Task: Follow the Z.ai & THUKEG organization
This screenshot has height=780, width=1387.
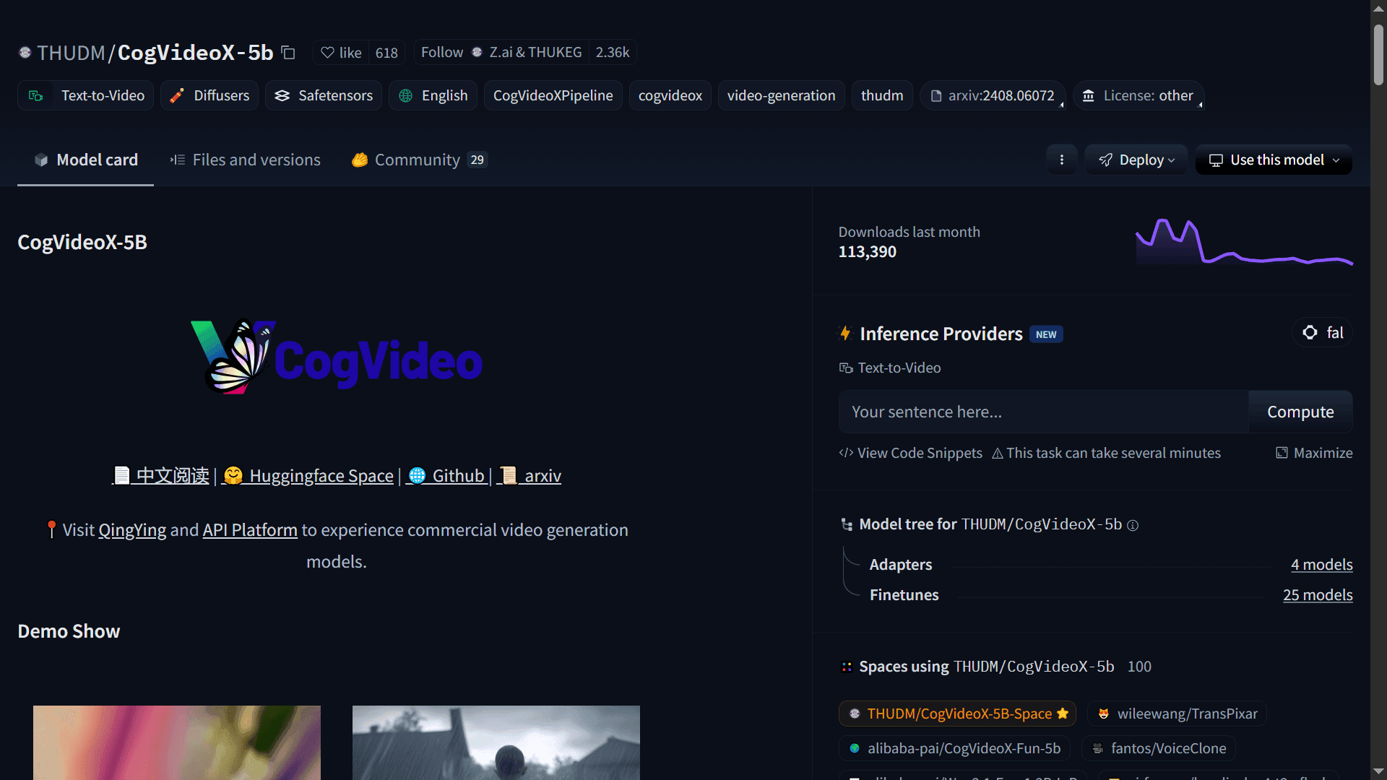Action: (441, 52)
